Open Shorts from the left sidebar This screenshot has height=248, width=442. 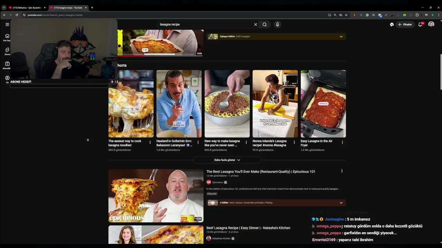[x=7, y=51]
